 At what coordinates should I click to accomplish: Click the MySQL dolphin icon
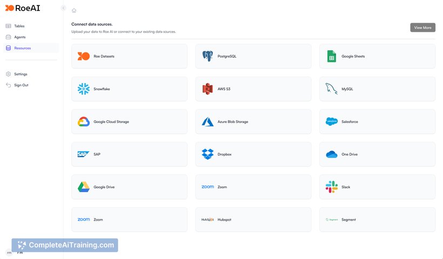click(332, 88)
